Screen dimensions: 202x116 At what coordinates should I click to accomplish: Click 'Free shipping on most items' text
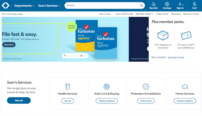(x=163, y=46)
